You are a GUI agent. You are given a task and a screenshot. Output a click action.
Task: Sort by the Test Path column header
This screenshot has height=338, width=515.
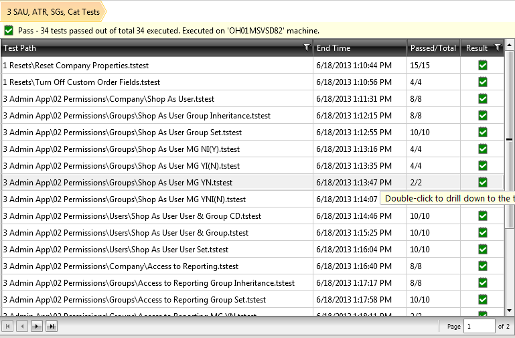pyautogui.click(x=134, y=48)
